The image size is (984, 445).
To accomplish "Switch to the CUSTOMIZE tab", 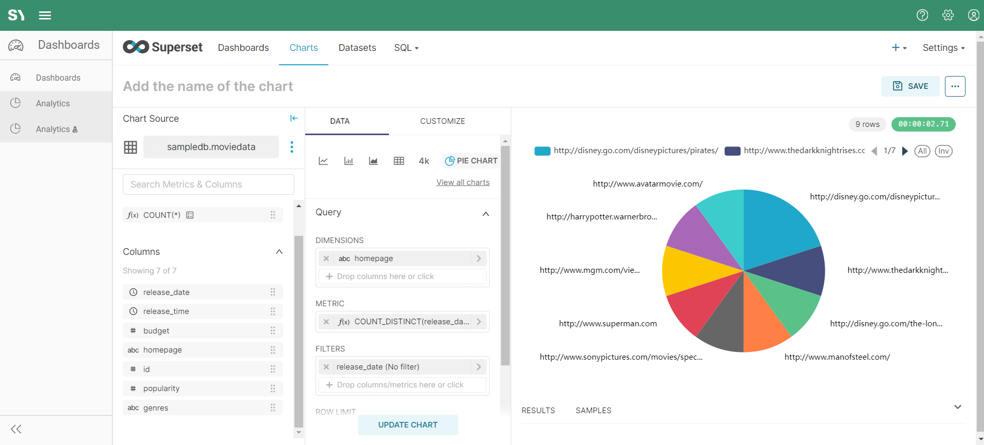I will click(442, 121).
